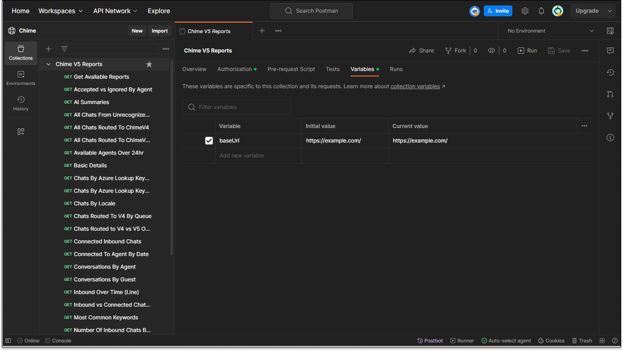Open Trash in the status bar

(582, 341)
